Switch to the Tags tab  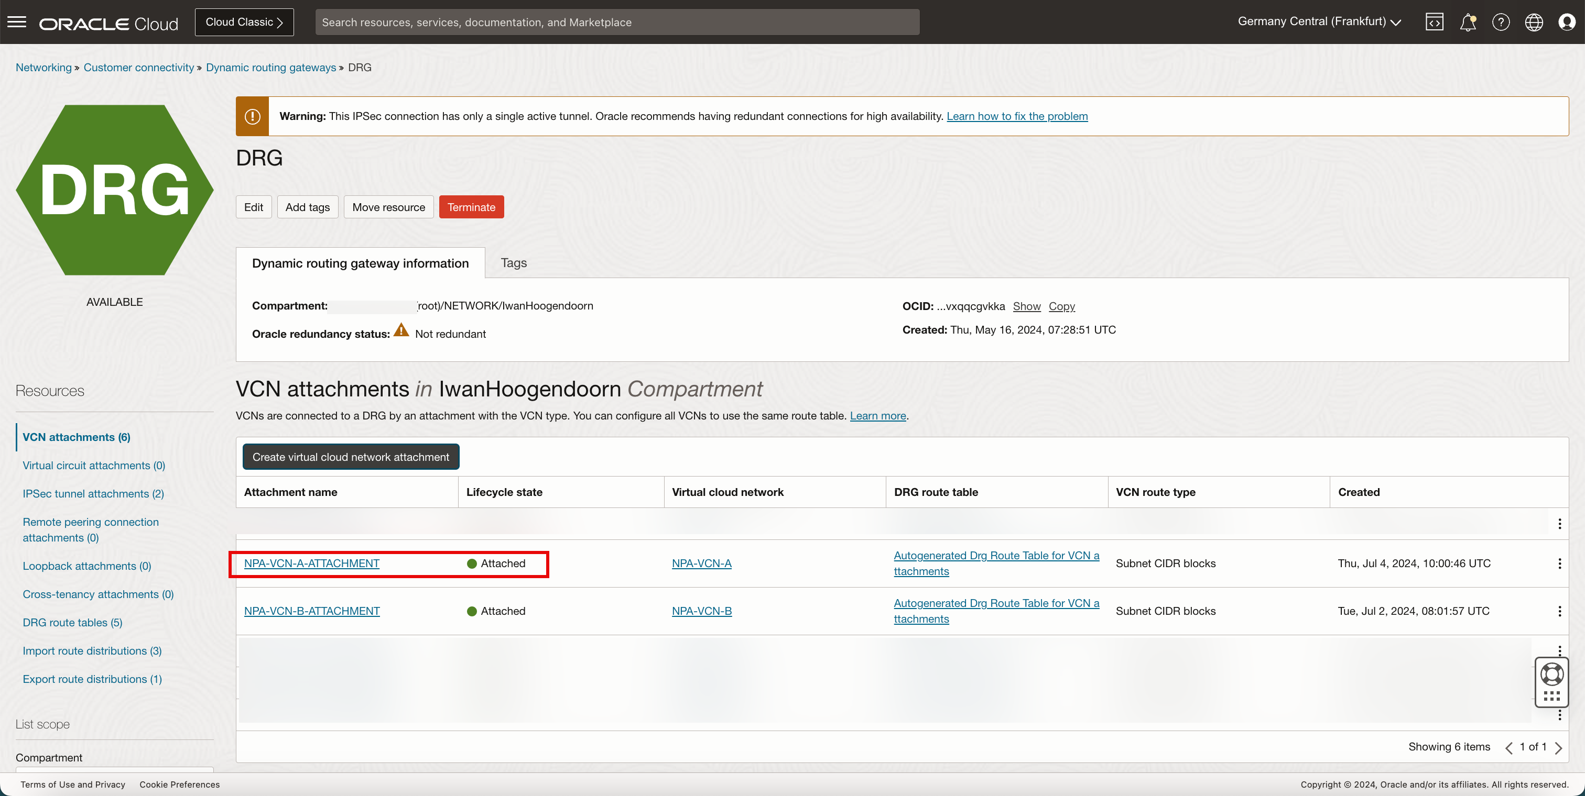coord(513,262)
